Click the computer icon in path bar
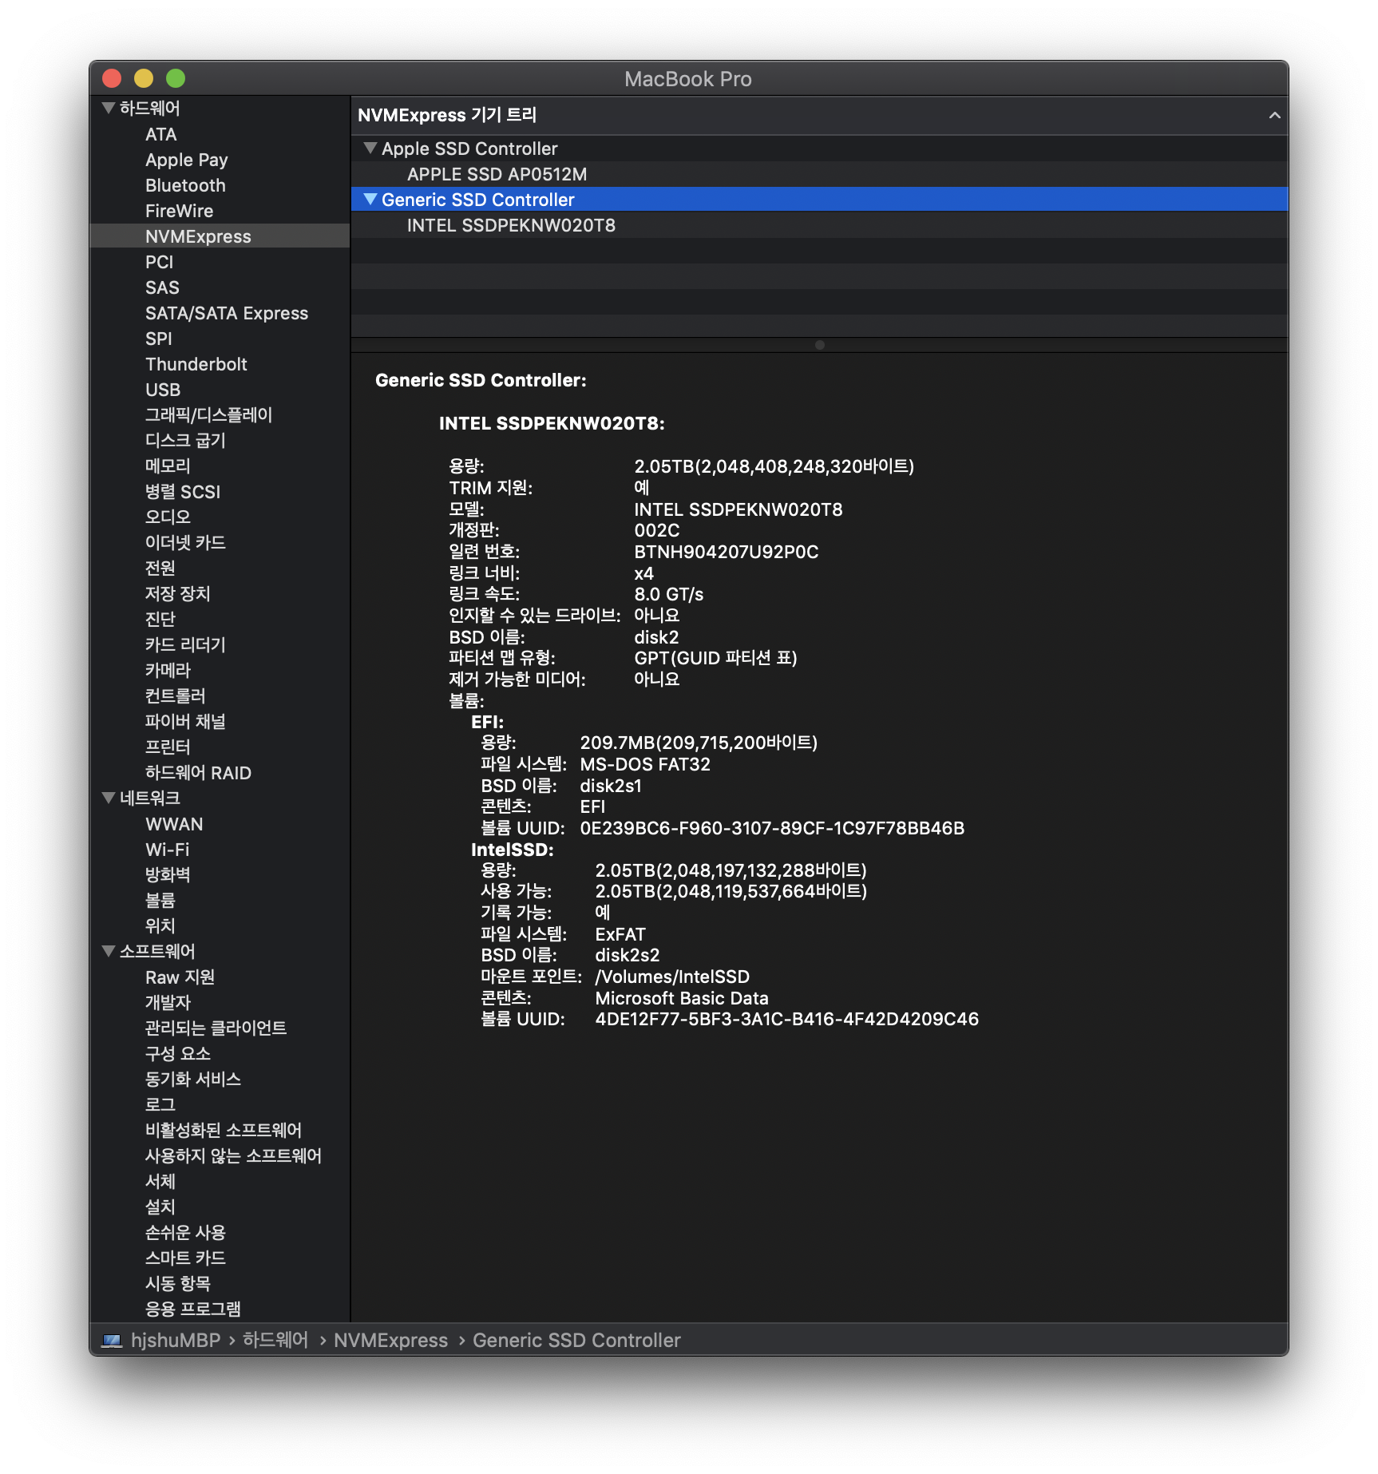 112,1341
